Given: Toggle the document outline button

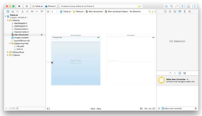Looking at the screenshot, I should click(48, 108).
